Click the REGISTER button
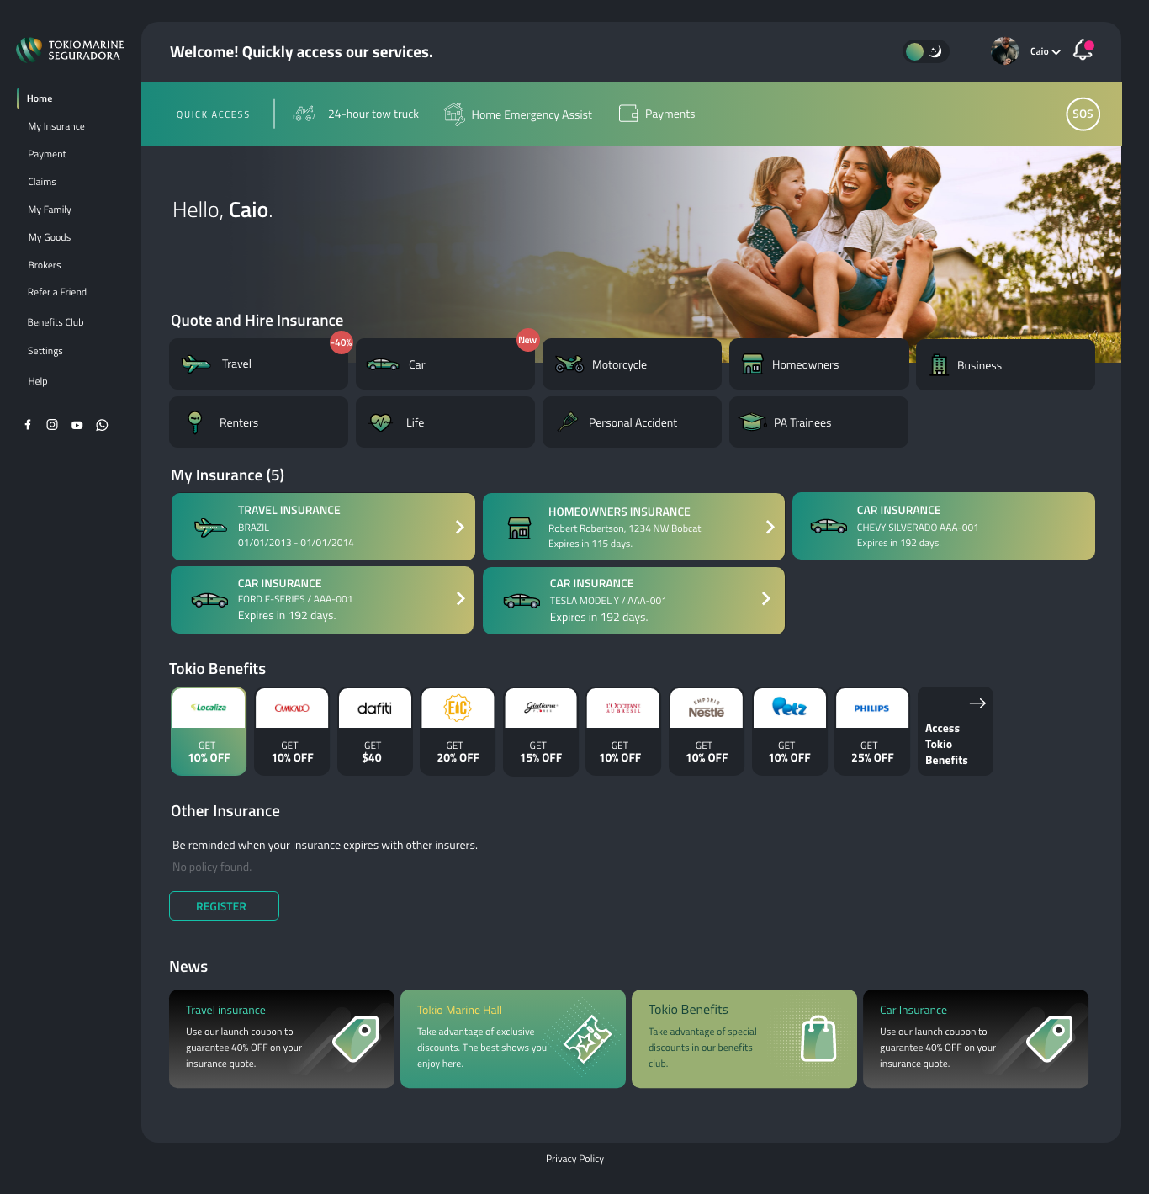Screen dimensions: 1149x1194 click(224, 906)
